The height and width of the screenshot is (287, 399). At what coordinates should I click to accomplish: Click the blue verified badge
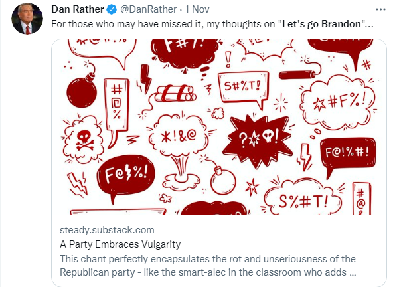click(x=112, y=10)
